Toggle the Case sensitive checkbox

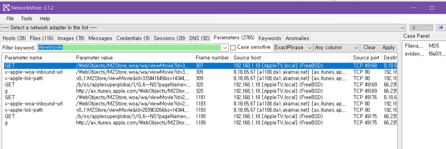(233, 48)
